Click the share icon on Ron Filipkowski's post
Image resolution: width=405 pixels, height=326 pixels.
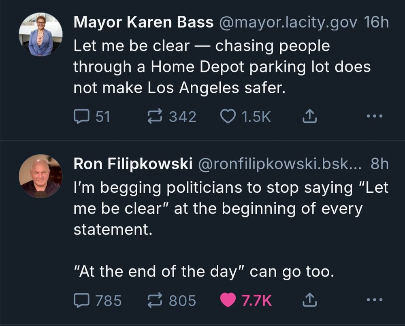pyautogui.click(x=310, y=300)
